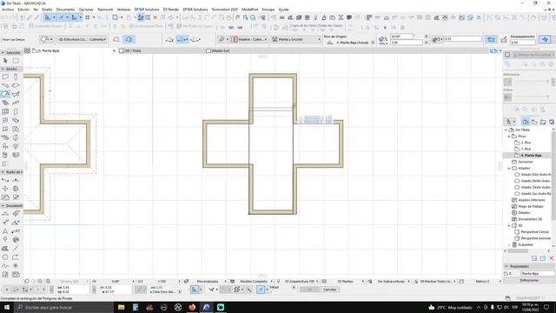Open the Planta y Sección dropdown
Viewport: 556px width, 313px height.
click(x=296, y=39)
